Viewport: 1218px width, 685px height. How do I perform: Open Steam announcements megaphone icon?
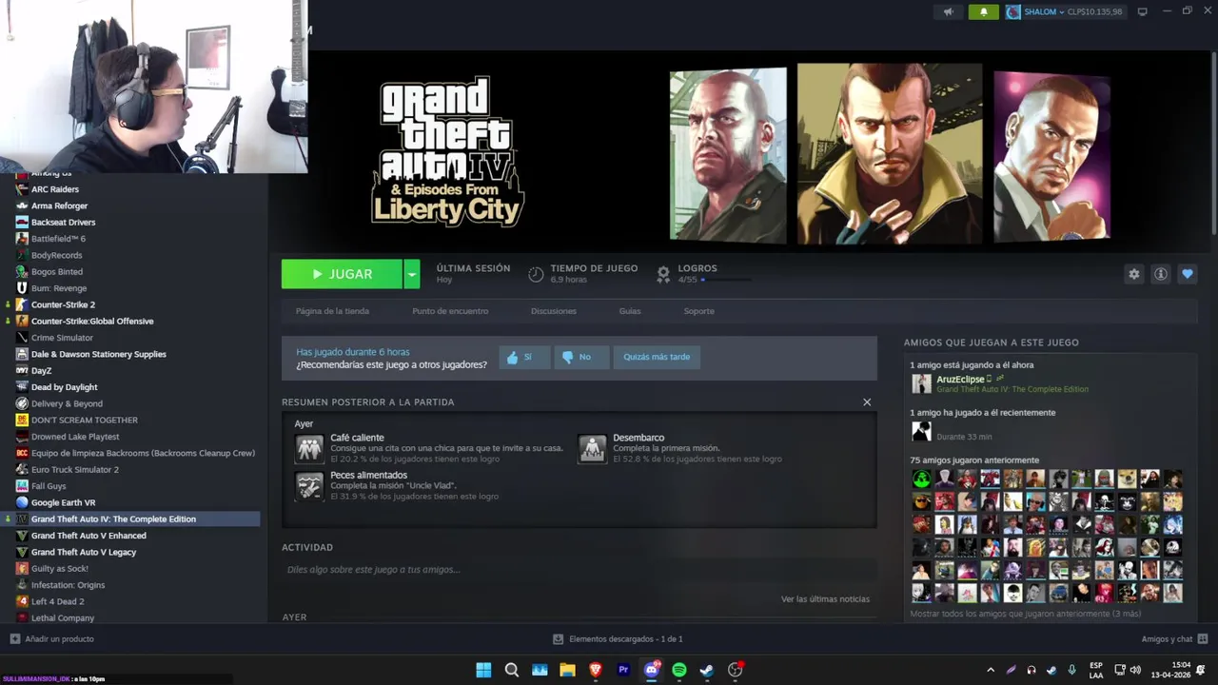point(948,11)
